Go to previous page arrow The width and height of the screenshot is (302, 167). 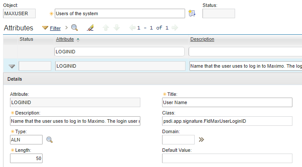pos(132,28)
